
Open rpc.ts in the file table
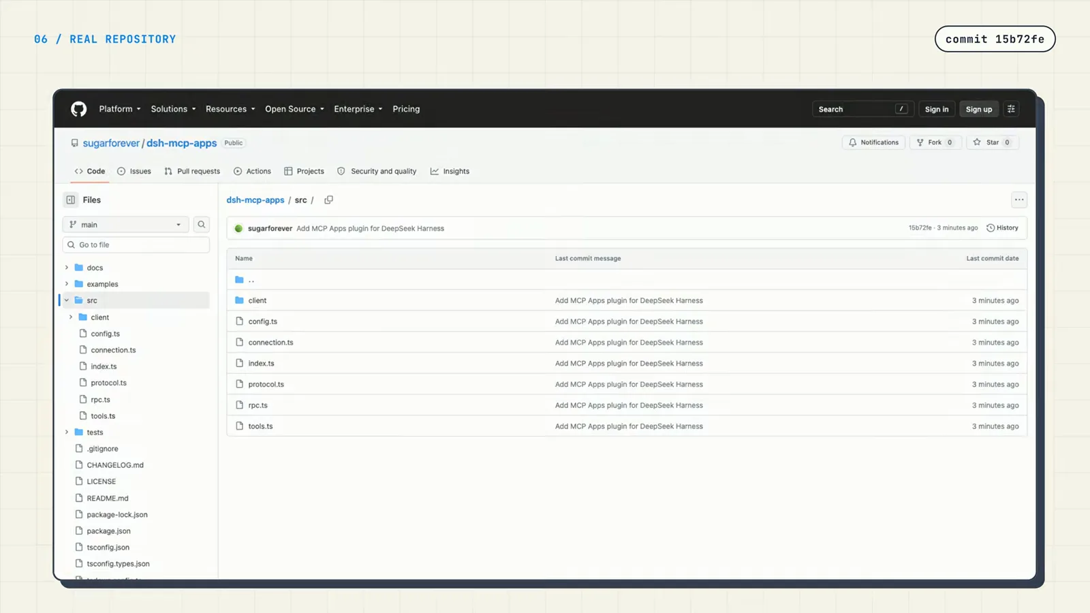pyautogui.click(x=258, y=405)
